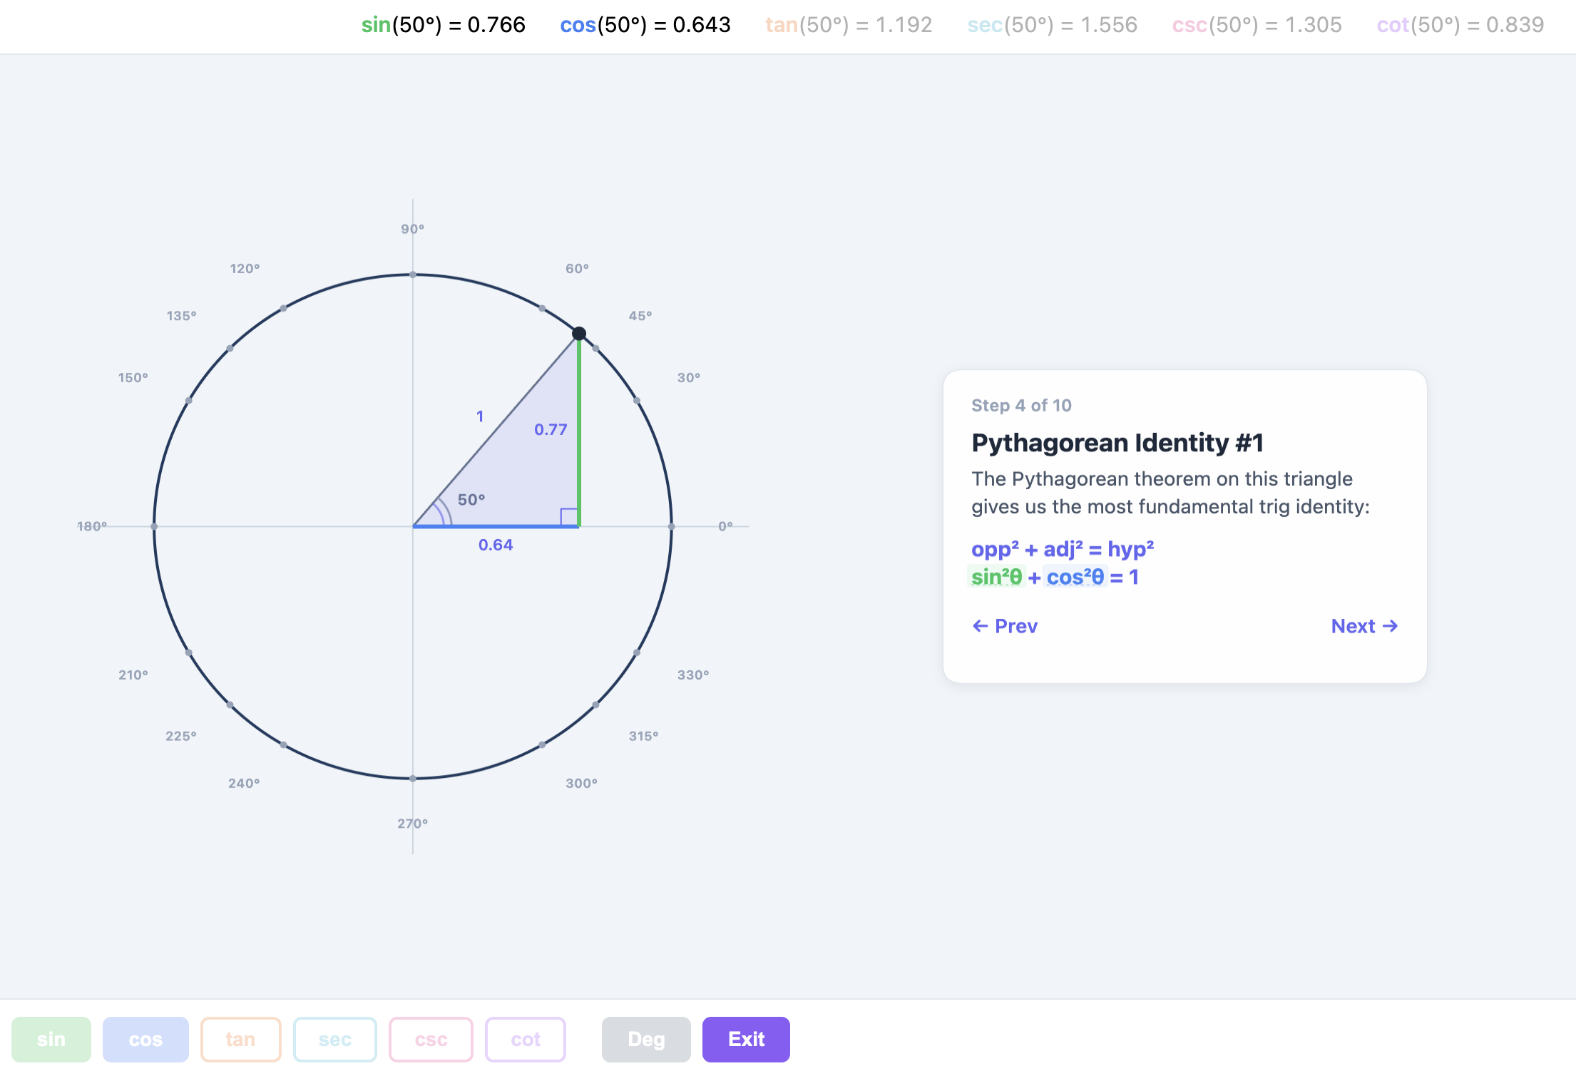Click the csc(50°) value in the header

click(1257, 25)
